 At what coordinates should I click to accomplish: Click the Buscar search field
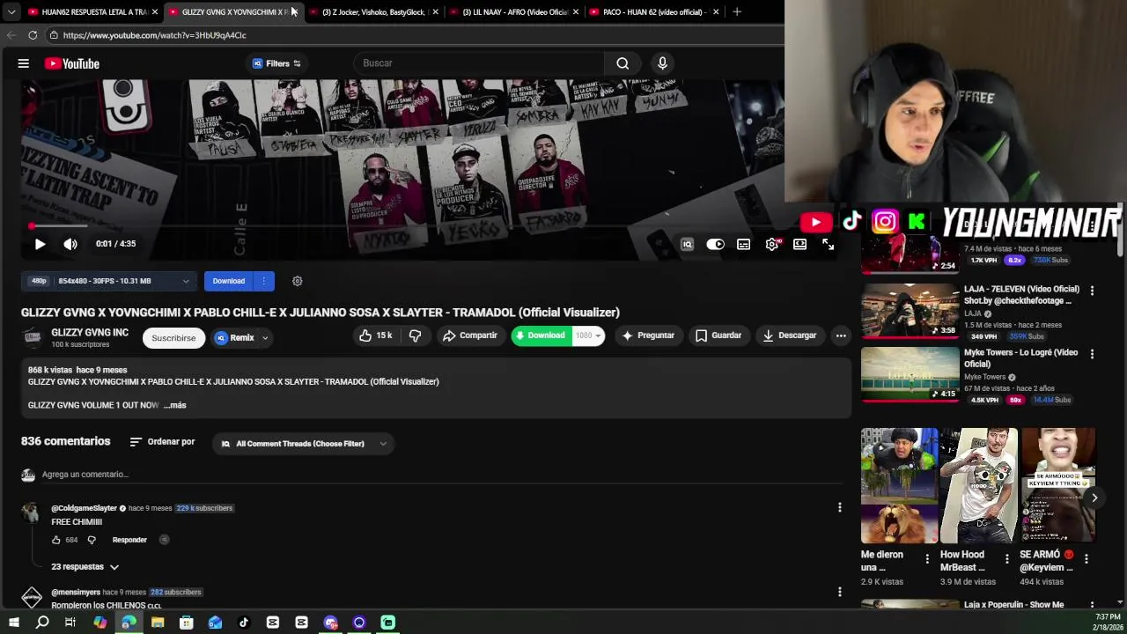[480, 63]
